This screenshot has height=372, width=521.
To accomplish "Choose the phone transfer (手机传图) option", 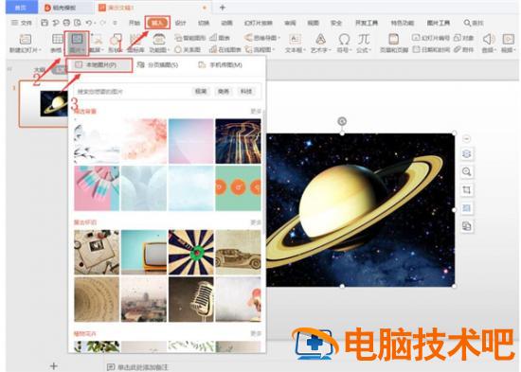I will click(x=221, y=65).
